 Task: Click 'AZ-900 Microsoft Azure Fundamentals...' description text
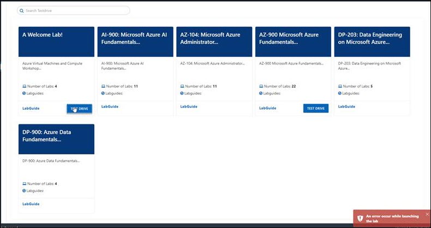(x=291, y=63)
